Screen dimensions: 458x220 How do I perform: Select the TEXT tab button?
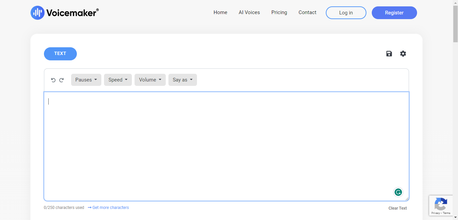pyautogui.click(x=60, y=54)
